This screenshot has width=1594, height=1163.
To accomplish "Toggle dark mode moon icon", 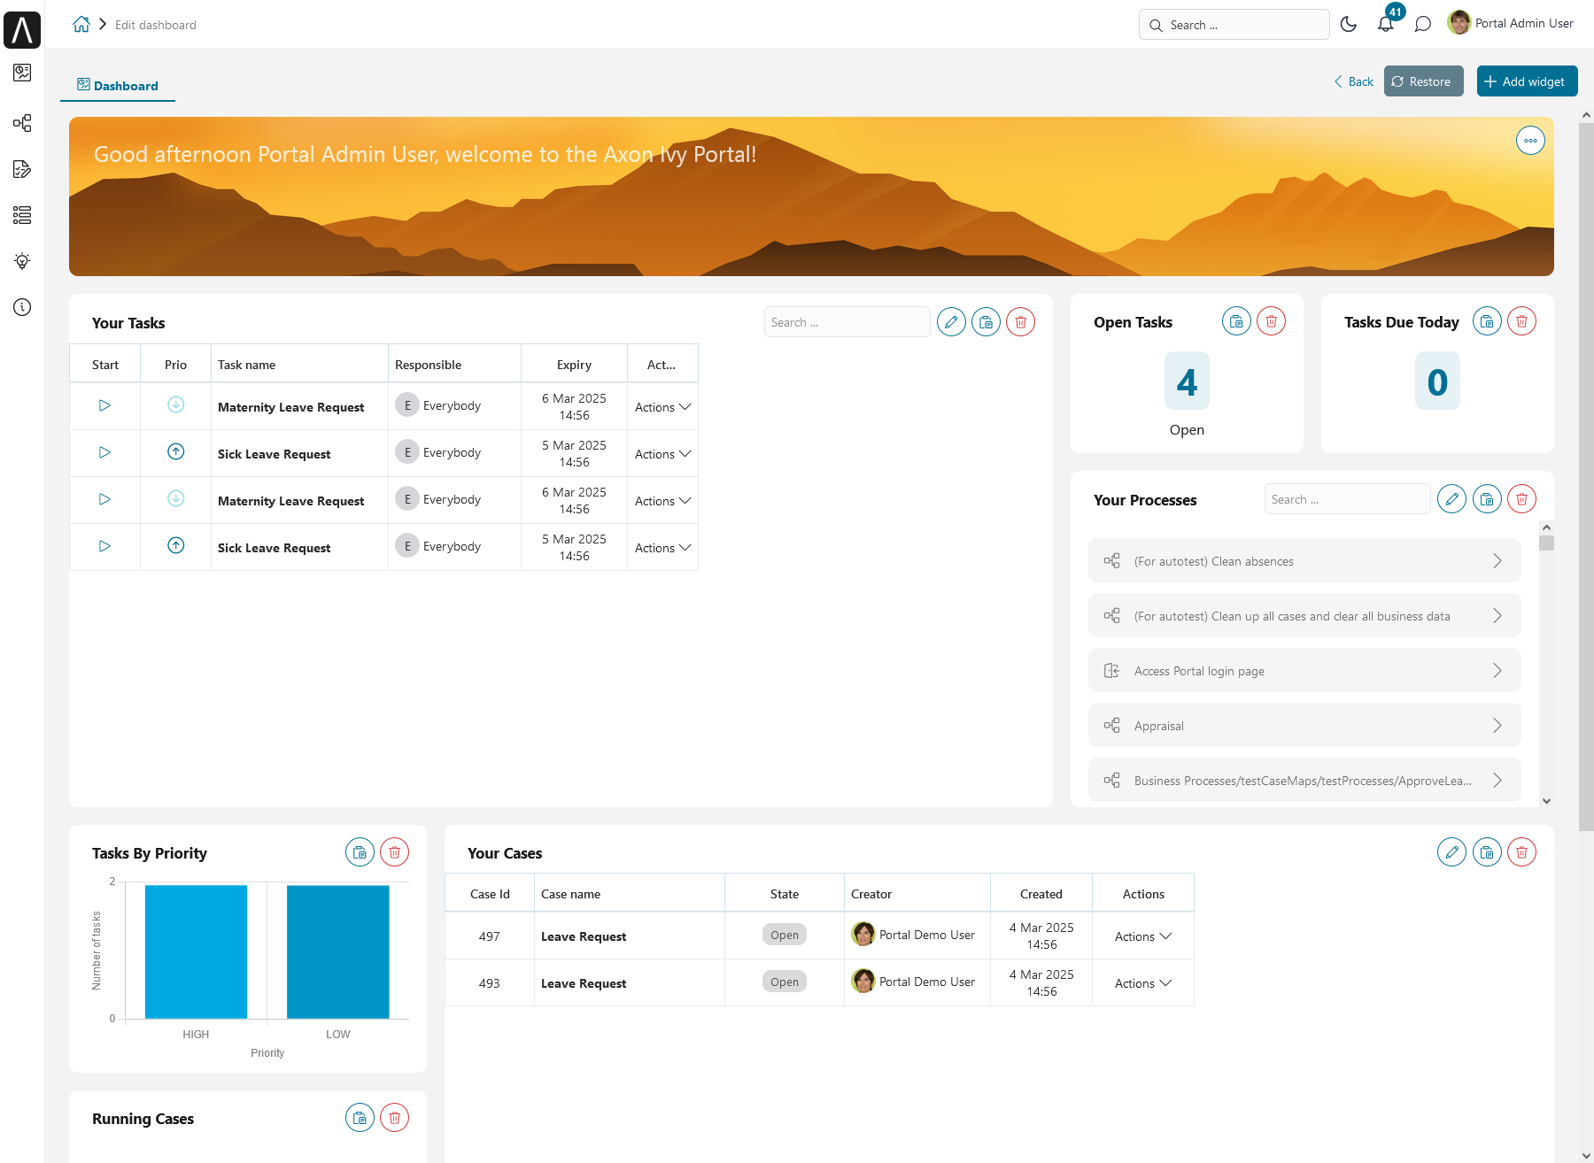I will (1349, 24).
